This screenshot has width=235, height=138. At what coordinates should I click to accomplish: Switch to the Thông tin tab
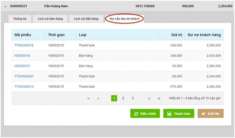click(x=20, y=19)
